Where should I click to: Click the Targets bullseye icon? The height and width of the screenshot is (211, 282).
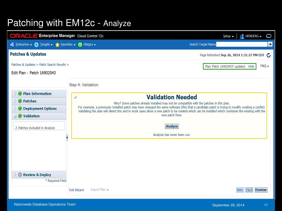point(36,45)
